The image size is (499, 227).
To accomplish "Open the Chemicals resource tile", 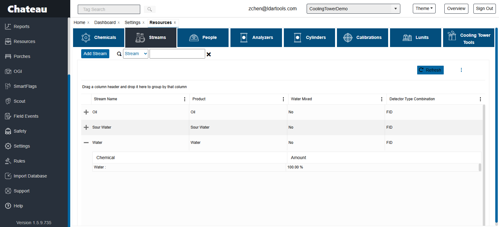I will pos(99,38).
